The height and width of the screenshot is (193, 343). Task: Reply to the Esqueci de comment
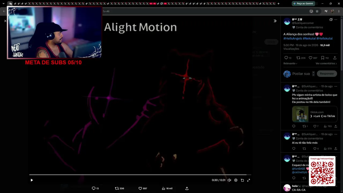[294, 178]
